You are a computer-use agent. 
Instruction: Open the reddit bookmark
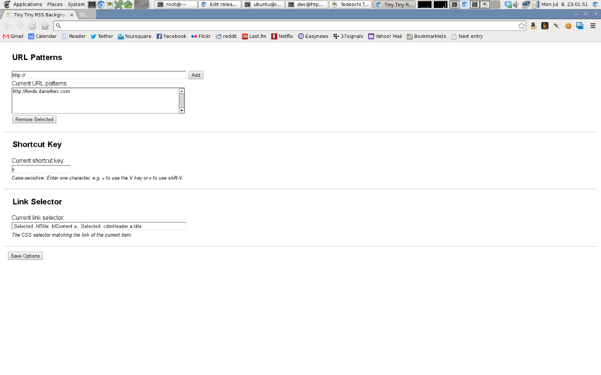tap(226, 36)
